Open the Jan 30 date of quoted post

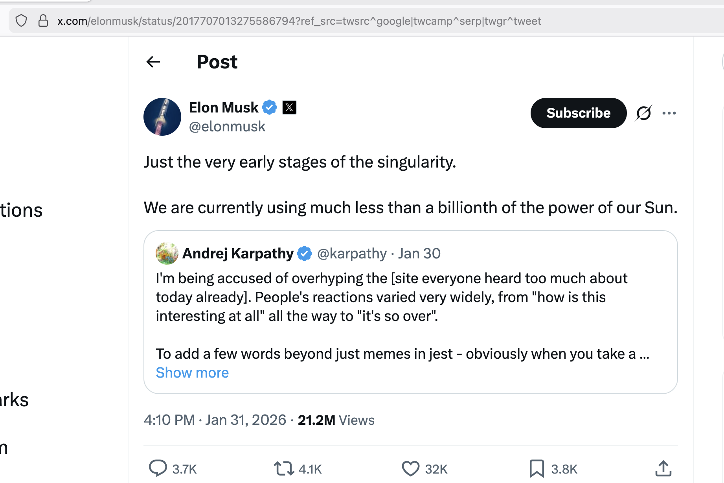click(419, 254)
